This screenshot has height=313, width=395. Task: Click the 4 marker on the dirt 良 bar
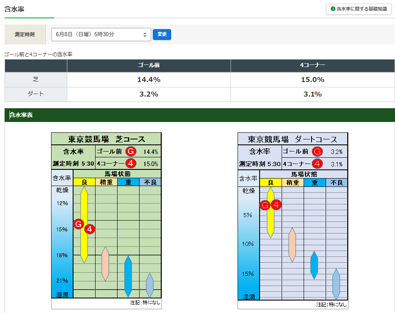pyautogui.click(x=276, y=205)
